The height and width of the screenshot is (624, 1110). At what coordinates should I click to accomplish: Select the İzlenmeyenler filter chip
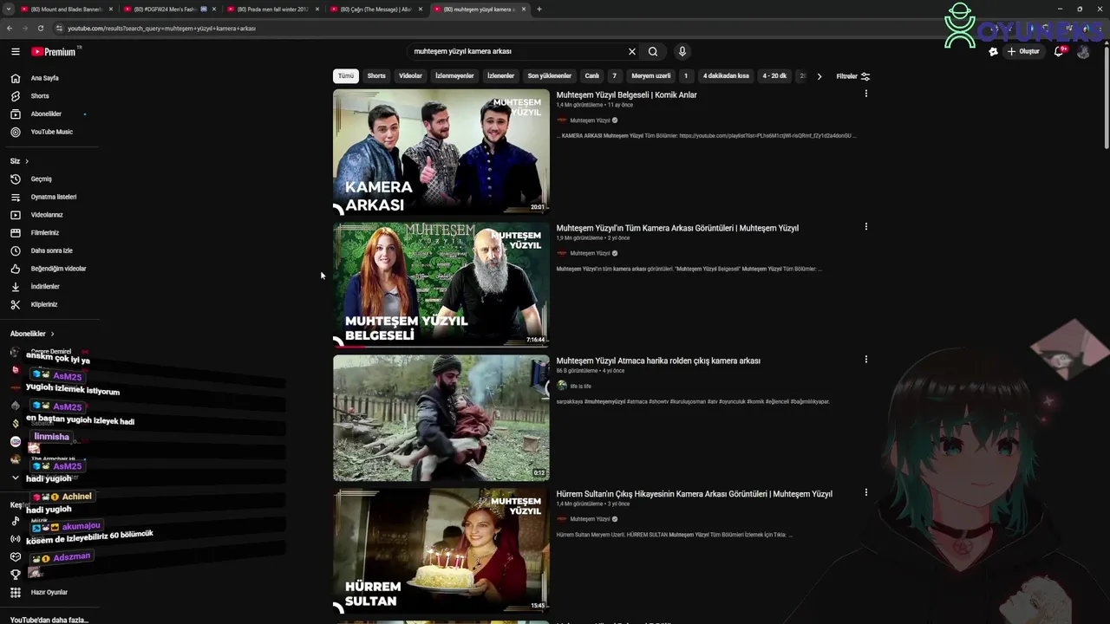pyautogui.click(x=454, y=76)
